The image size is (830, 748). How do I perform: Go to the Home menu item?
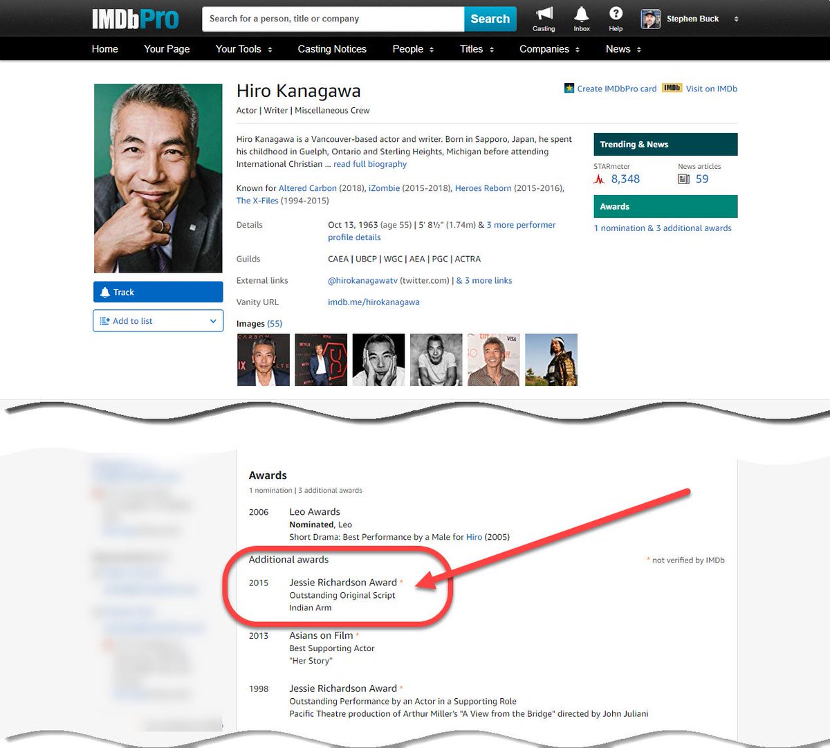click(105, 49)
